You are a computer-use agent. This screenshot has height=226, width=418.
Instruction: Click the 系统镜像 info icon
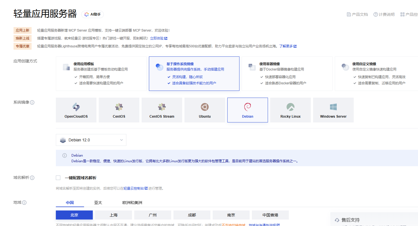point(32,102)
